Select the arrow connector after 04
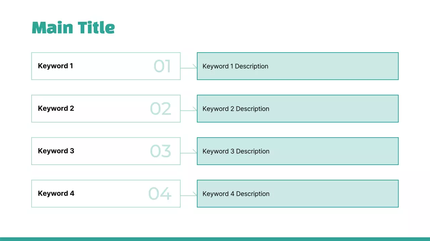 tap(189, 195)
